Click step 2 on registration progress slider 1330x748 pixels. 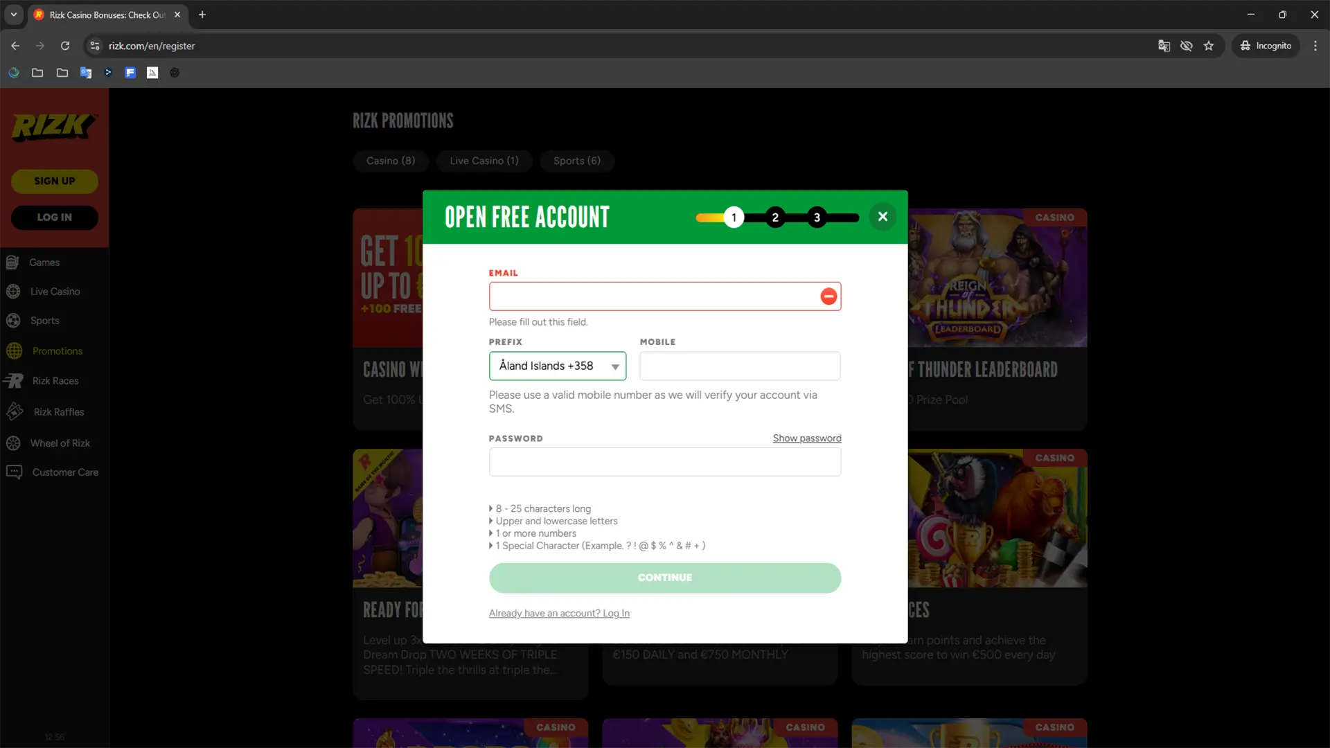click(775, 217)
